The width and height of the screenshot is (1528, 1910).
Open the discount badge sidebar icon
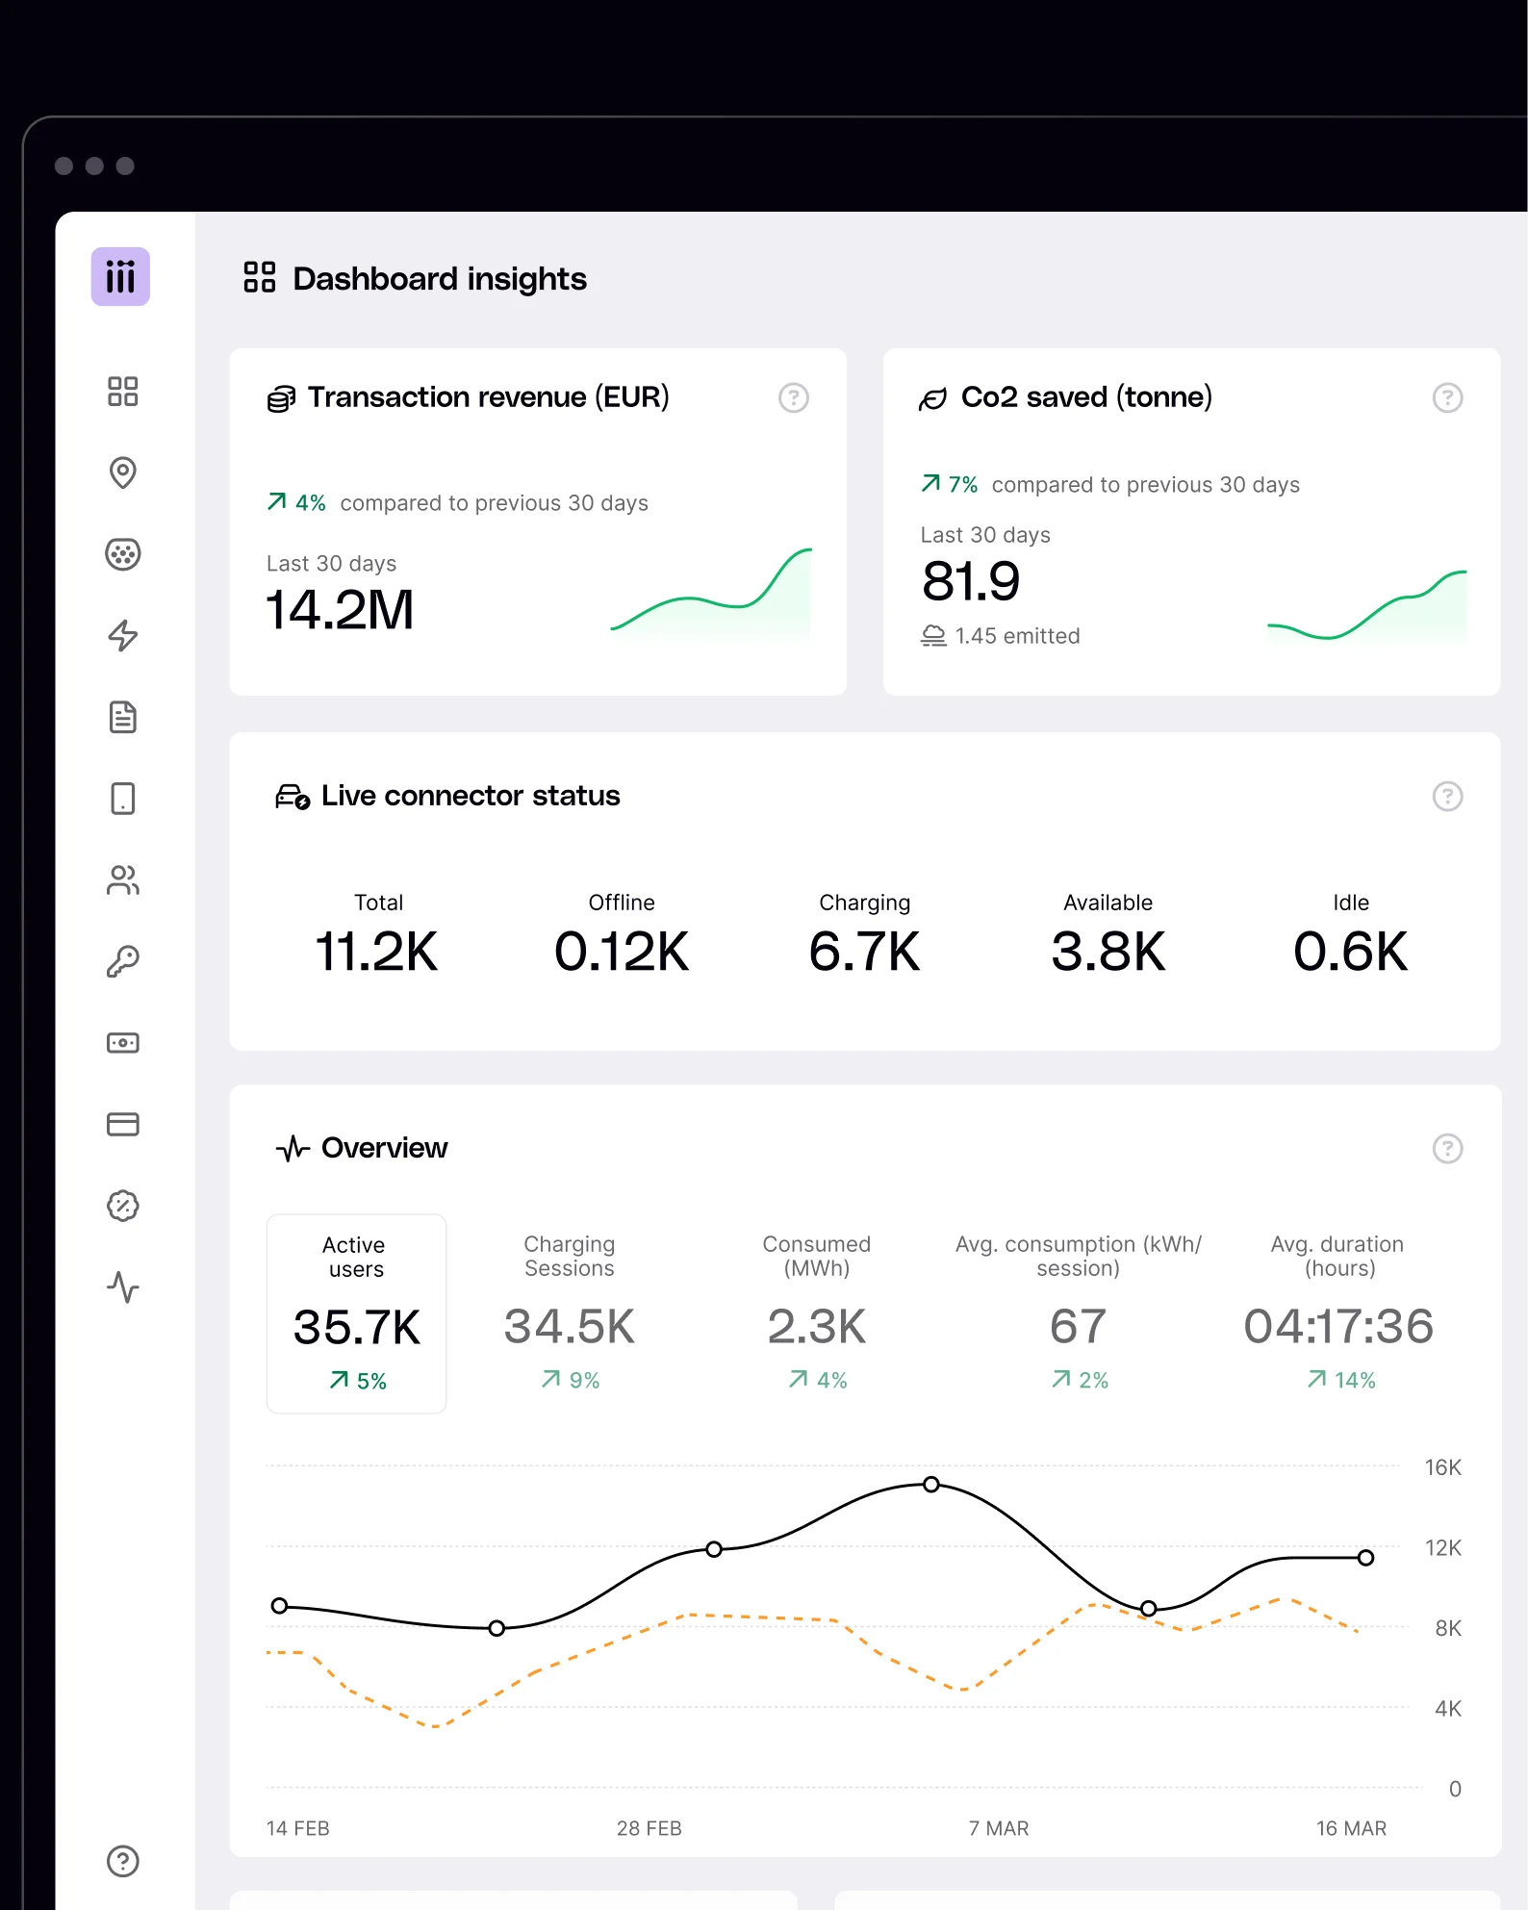point(123,1206)
